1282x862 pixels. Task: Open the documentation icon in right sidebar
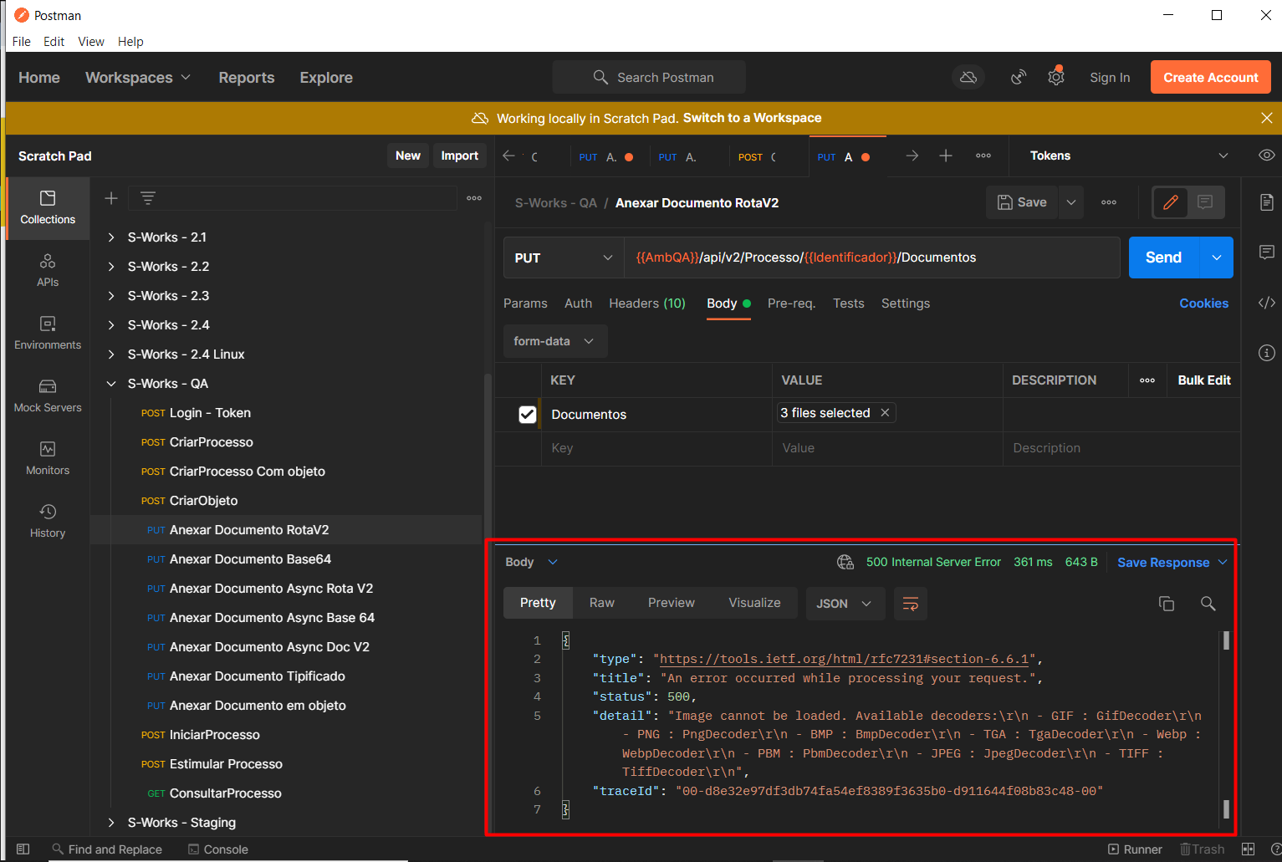(1267, 202)
